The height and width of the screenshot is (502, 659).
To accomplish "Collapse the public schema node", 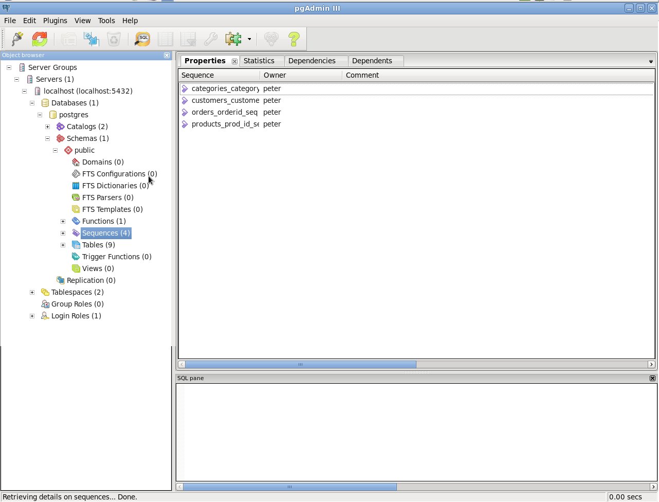I will (55, 150).
